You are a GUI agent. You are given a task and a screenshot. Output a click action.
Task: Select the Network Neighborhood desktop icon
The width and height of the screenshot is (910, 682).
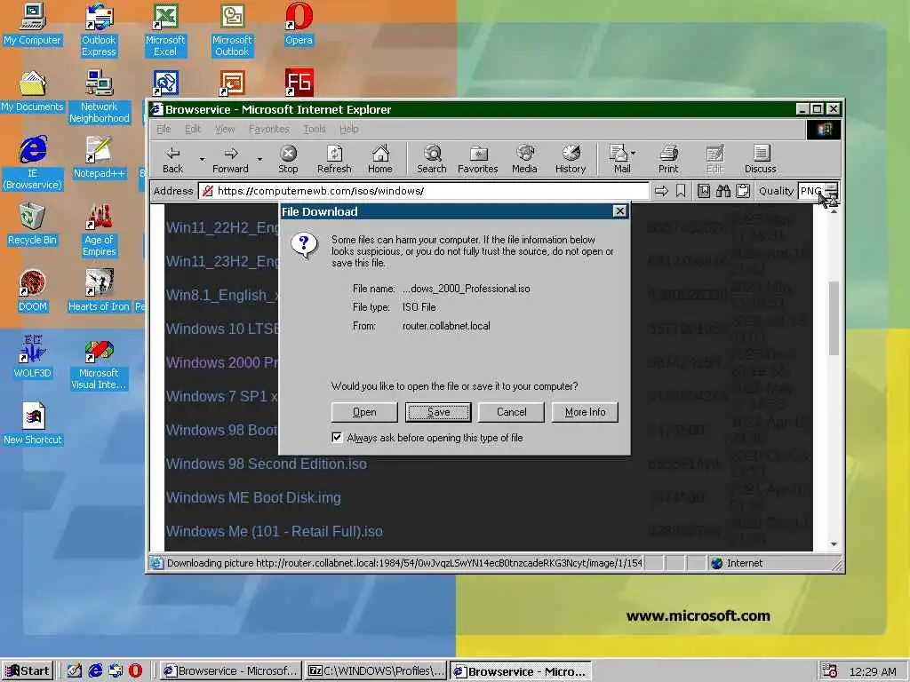click(x=99, y=96)
